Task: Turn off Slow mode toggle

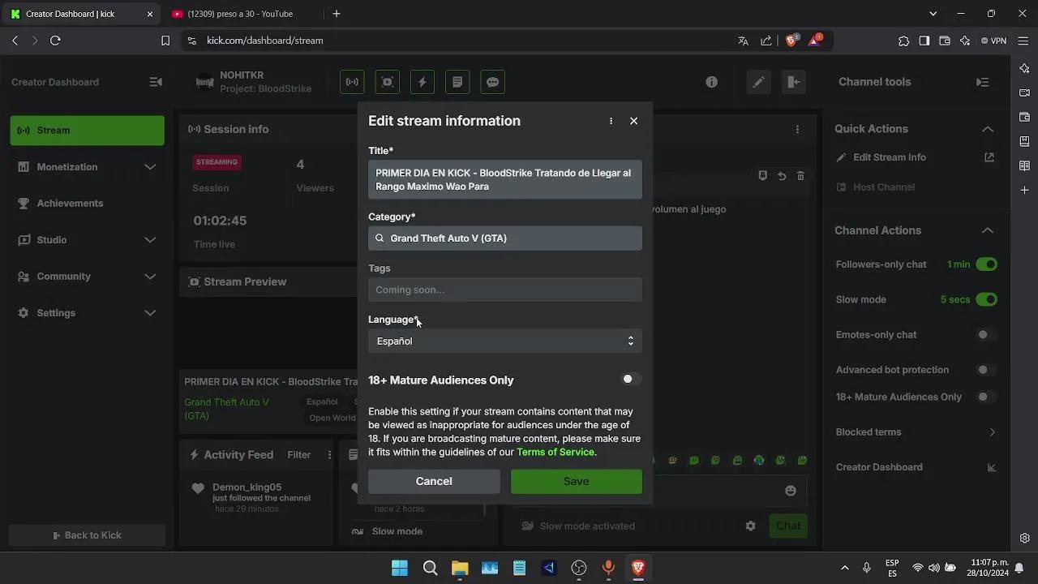Action: [x=986, y=299]
